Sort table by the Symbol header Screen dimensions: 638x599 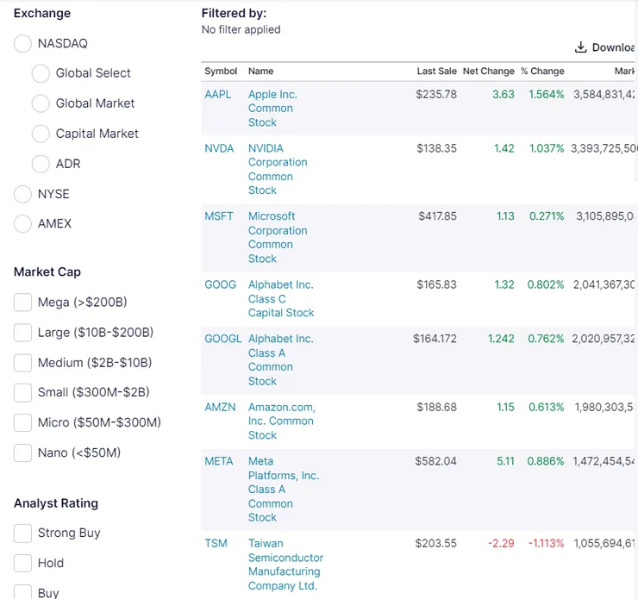point(221,72)
